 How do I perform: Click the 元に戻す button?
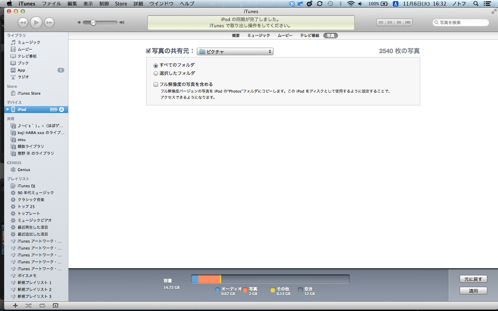tap(473, 279)
